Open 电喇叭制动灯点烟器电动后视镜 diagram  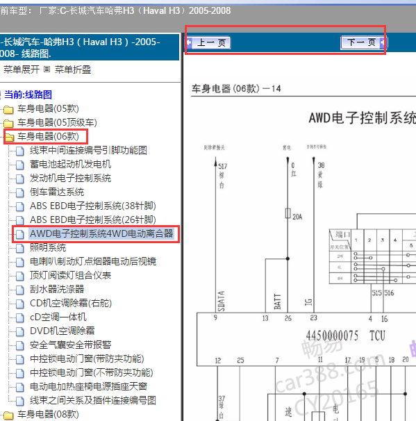(x=93, y=261)
